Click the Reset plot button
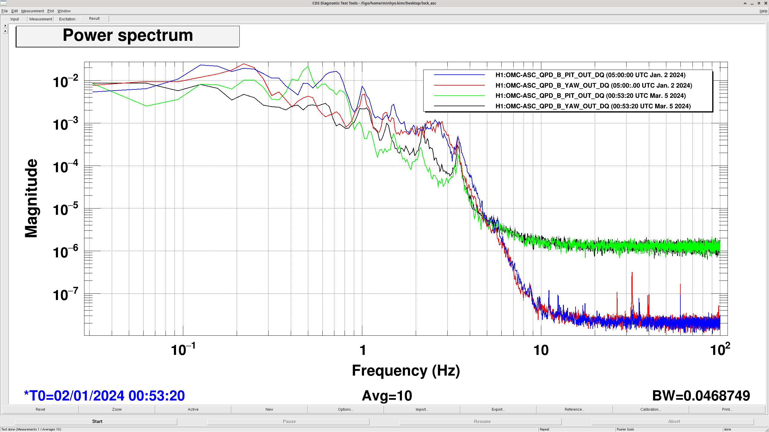 click(x=40, y=409)
